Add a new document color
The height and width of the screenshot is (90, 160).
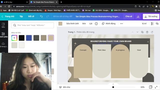(x=14, y=38)
